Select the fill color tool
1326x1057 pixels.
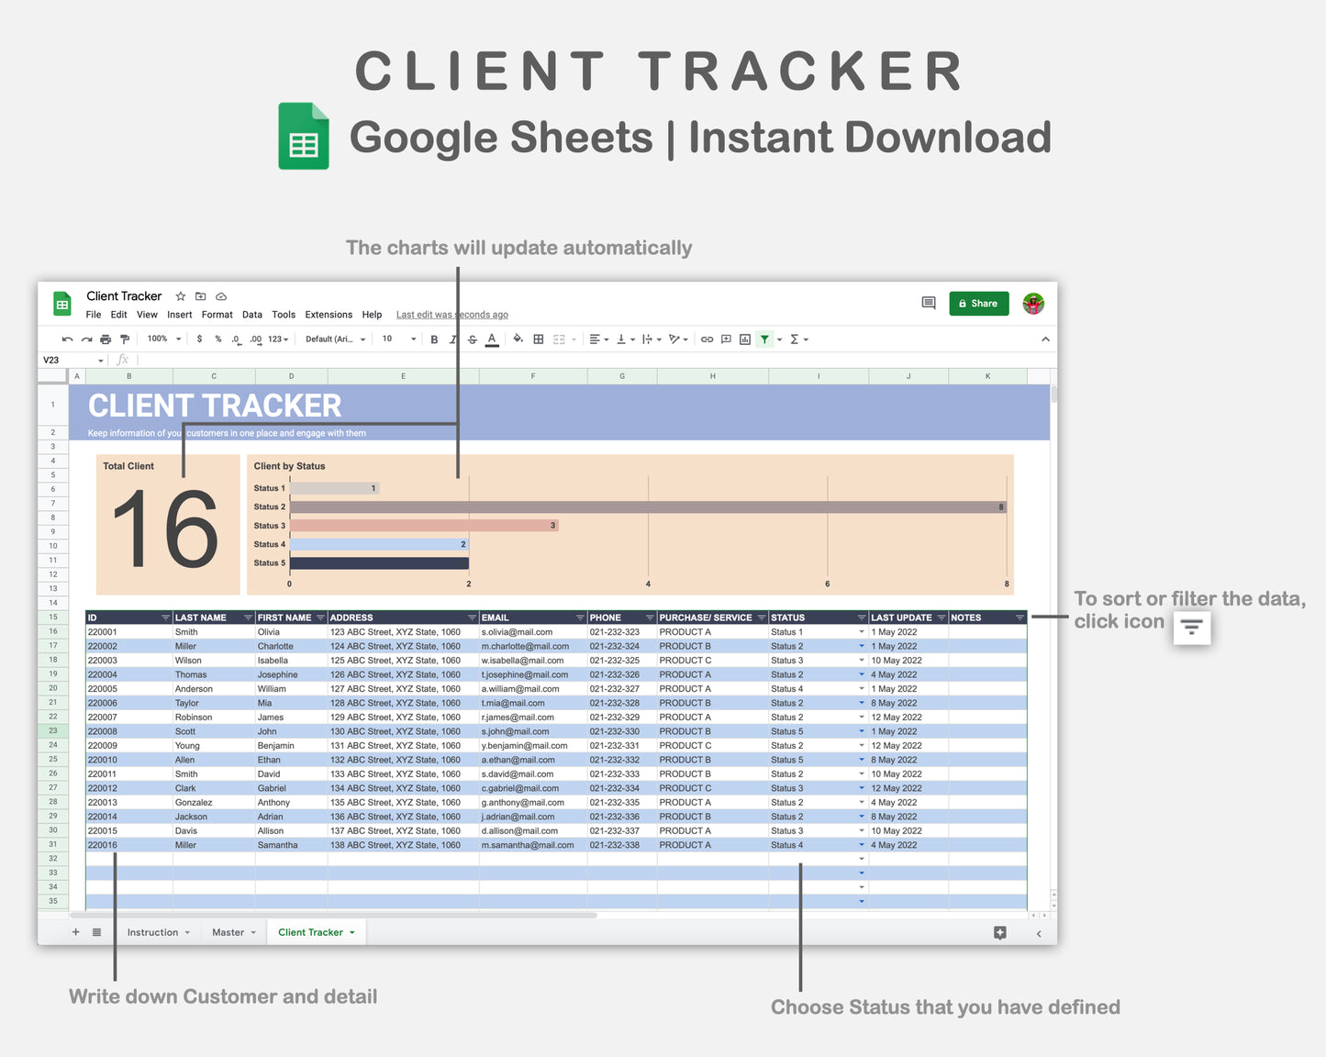click(517, 339)
